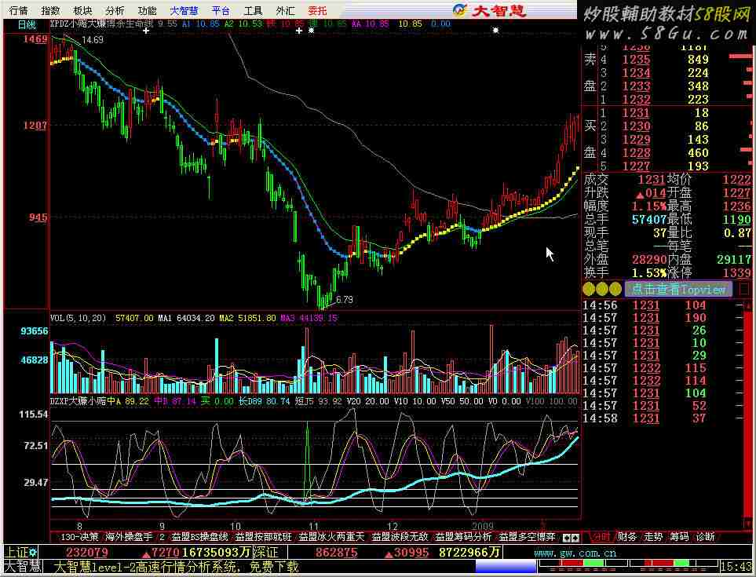756x577 pixels.
Task: Click the 日线 period label
Action: pos(27,24)
